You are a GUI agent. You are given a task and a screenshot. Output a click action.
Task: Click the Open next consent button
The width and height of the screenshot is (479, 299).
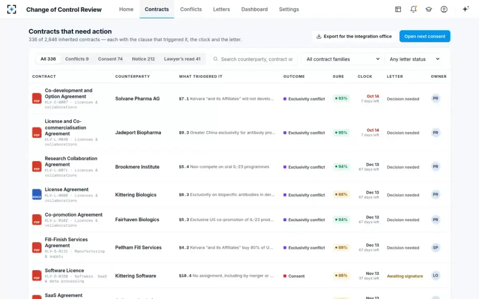425,36
